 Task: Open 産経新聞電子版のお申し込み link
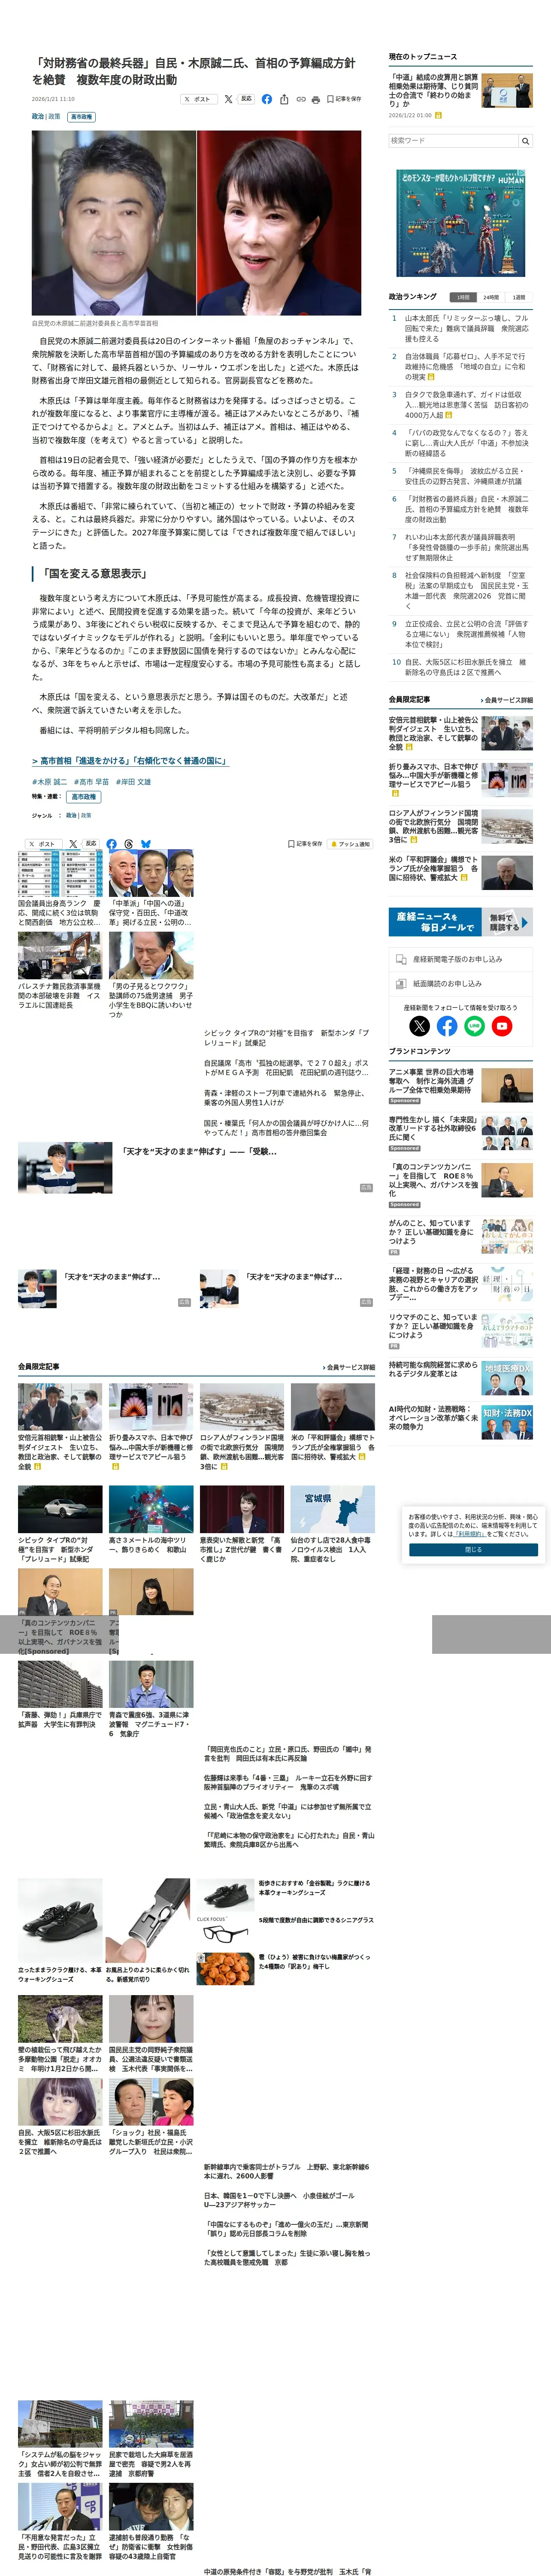coord(460,960)
